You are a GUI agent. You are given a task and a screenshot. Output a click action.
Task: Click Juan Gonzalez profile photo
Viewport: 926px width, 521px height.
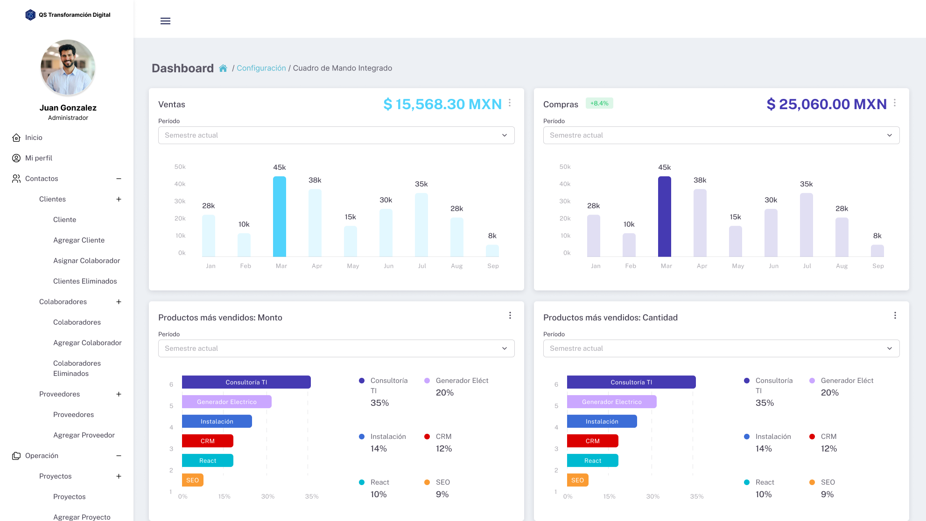click(x=68, y=68)
